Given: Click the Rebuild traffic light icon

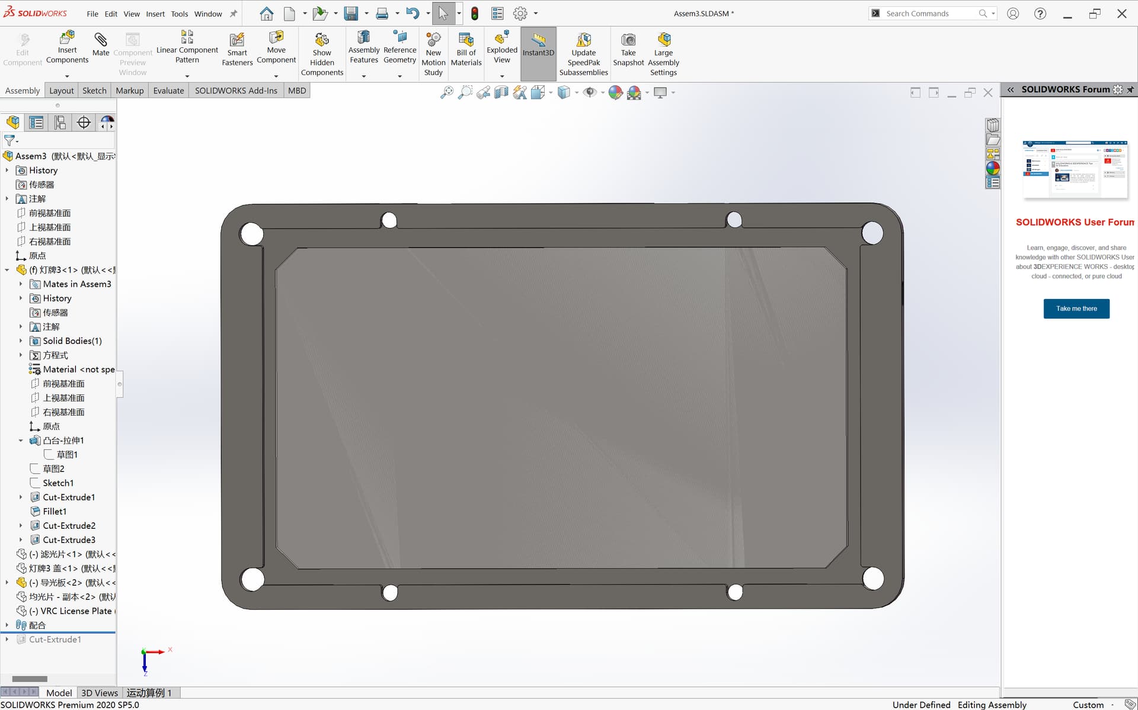Looking at the screenshot, I should pyautogui.click(x=474, y=14).
